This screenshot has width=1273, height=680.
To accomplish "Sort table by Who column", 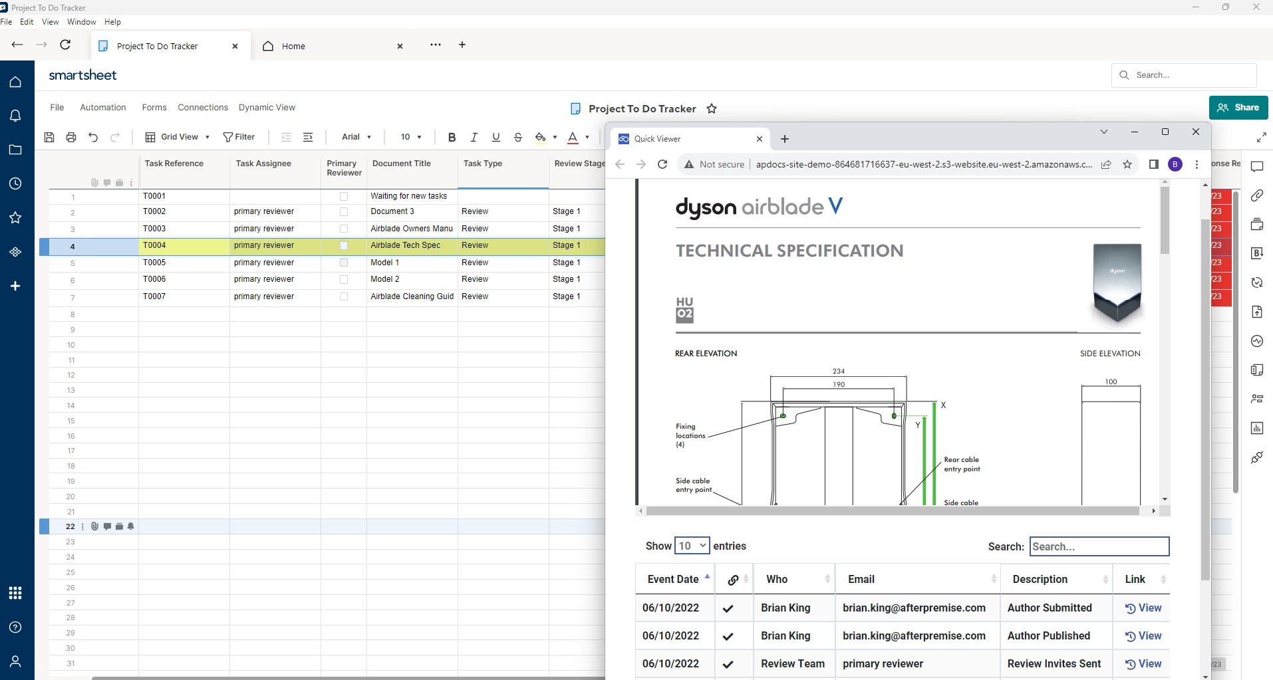I will (x=794, y=579).
